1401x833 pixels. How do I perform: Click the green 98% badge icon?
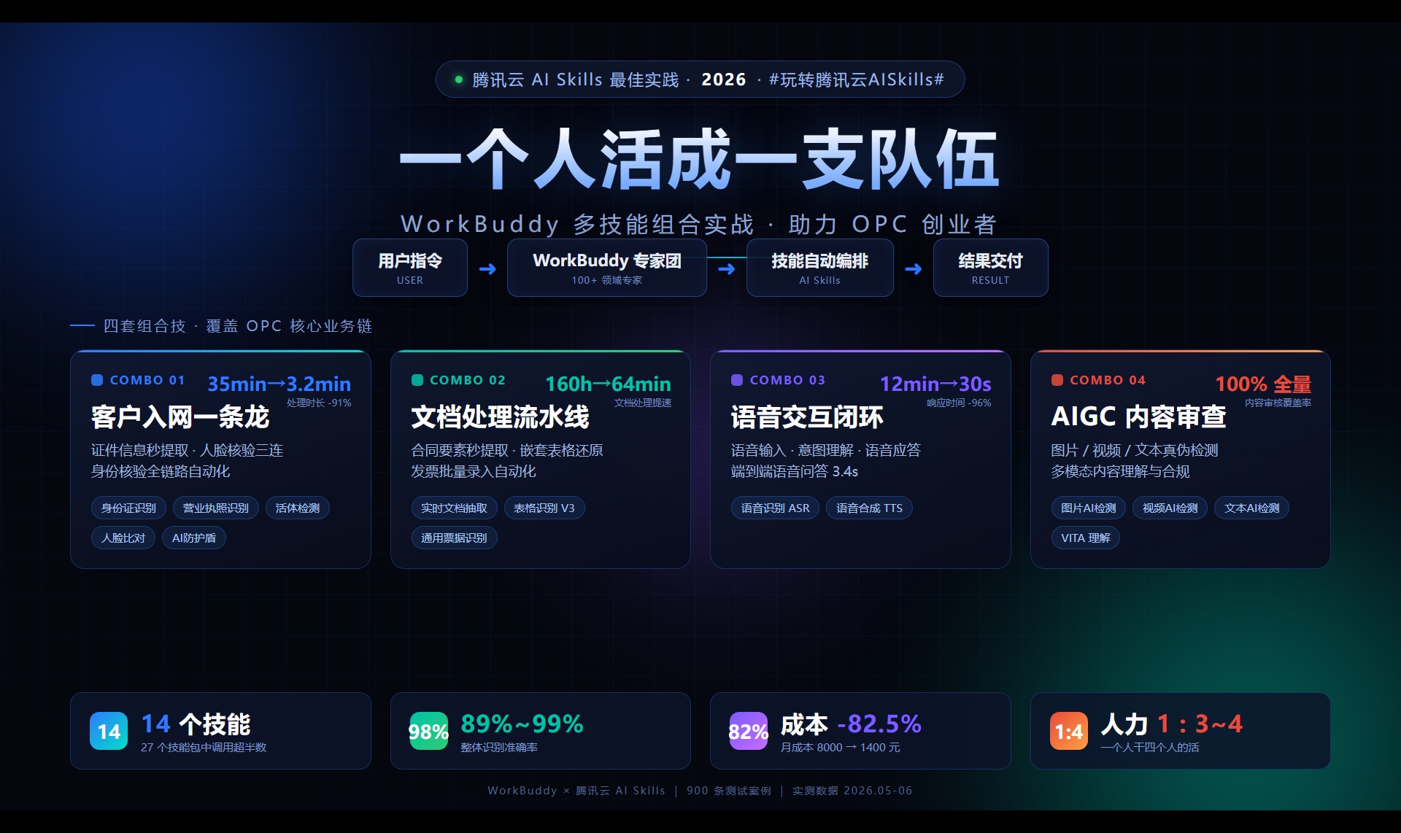(x=428, y=731)
